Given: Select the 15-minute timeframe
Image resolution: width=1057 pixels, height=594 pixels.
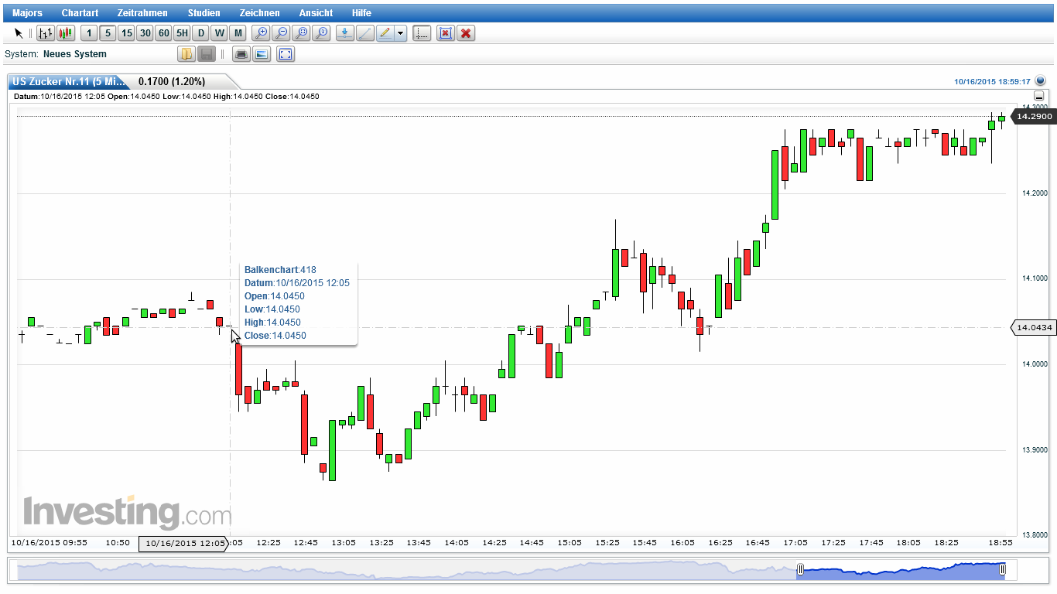Looking at the screenshot, I should [126, 33].
